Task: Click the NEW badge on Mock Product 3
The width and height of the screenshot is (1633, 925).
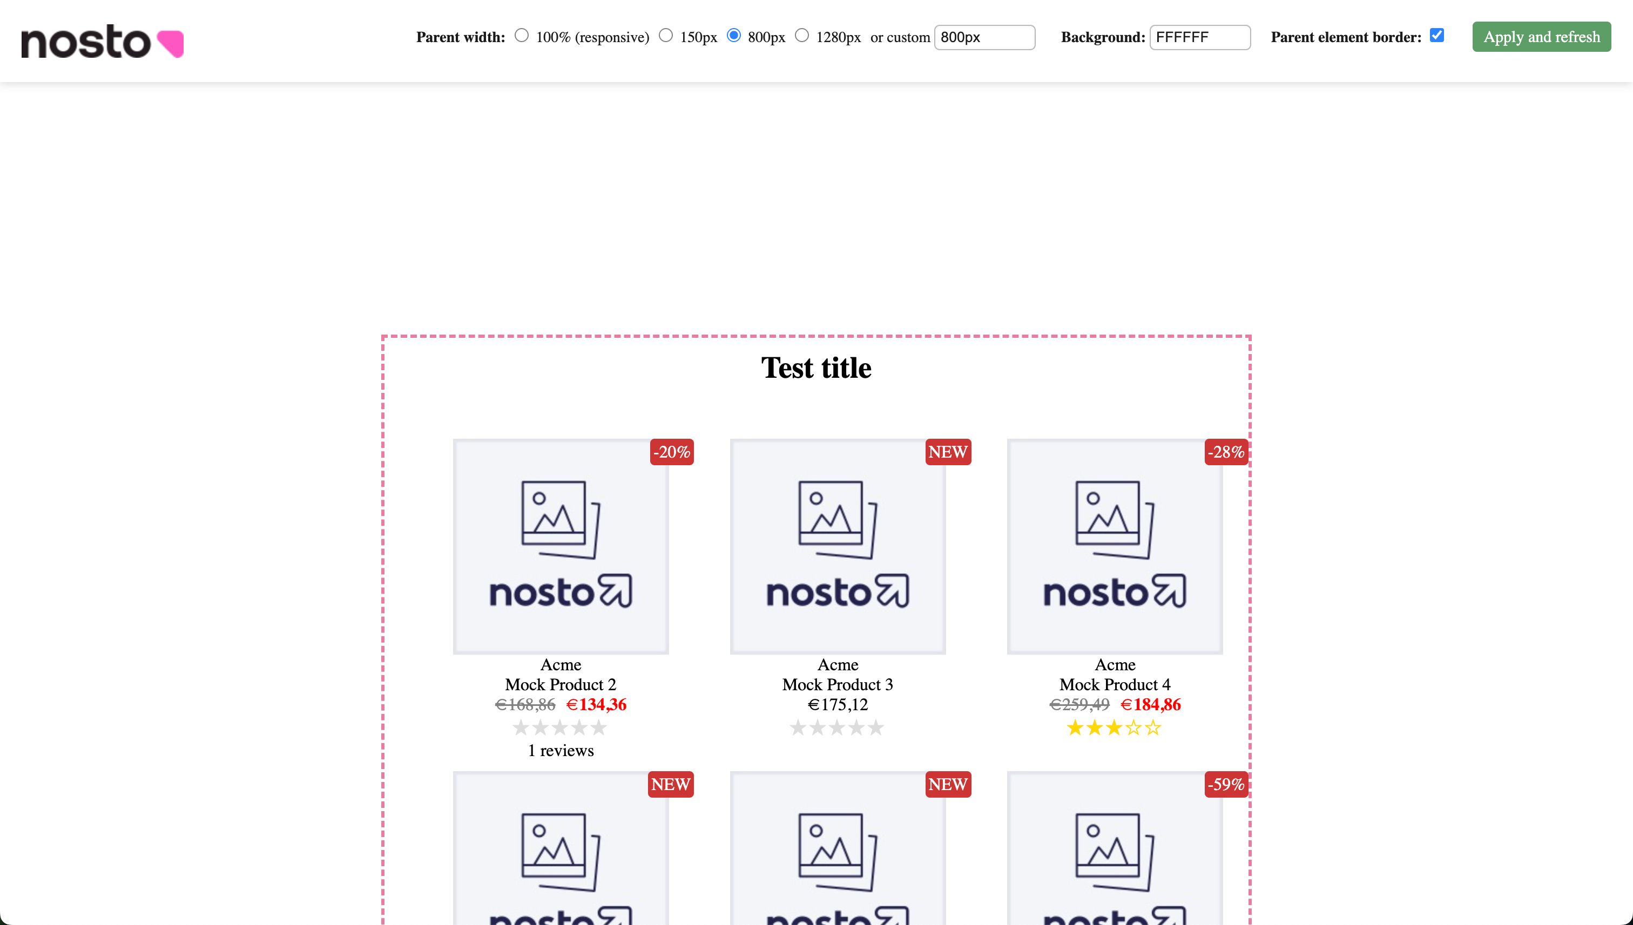Action: click(x=948, y=452)
